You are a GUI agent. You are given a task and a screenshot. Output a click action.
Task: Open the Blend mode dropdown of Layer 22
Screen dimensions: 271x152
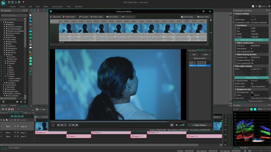[14, 126]
